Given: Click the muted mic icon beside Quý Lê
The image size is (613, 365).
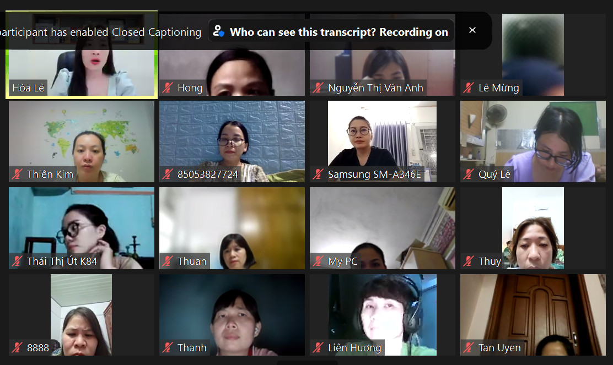Looking at the screenshot, I should [x=469, y=174].
